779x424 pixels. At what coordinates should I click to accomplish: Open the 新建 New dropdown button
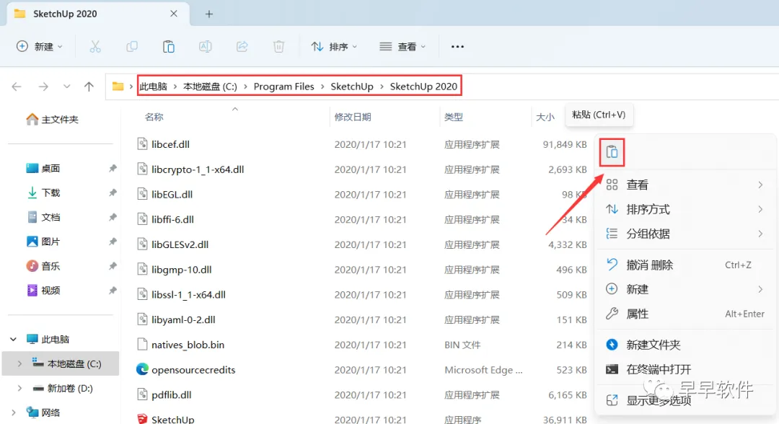click(x=39, y=47)
